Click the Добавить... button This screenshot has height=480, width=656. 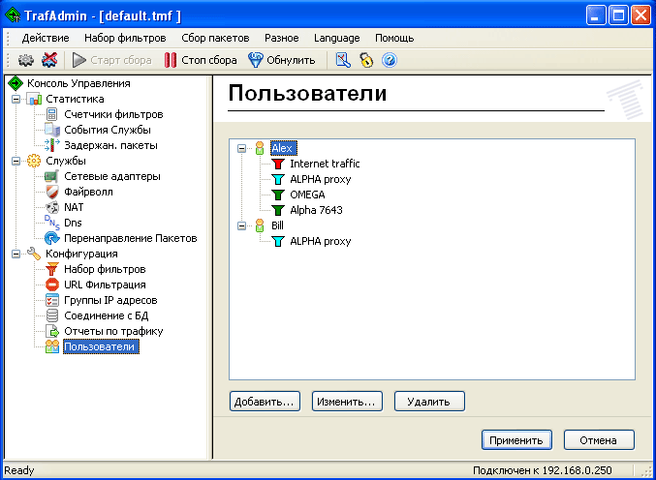[x=265, y=402]
